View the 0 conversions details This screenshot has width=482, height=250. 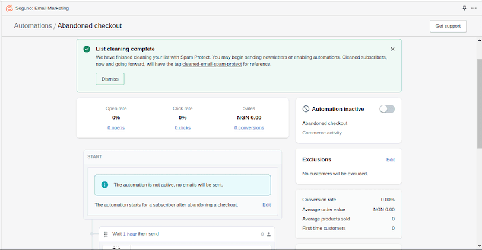pyautogui.click(x=249, y=127)
